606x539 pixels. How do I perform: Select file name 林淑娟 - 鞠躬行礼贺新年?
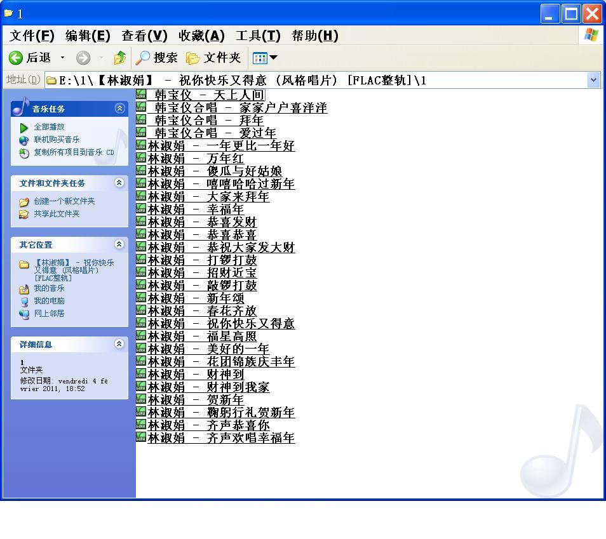221,412
